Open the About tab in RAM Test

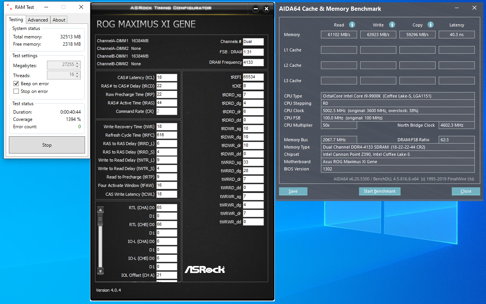59,20
